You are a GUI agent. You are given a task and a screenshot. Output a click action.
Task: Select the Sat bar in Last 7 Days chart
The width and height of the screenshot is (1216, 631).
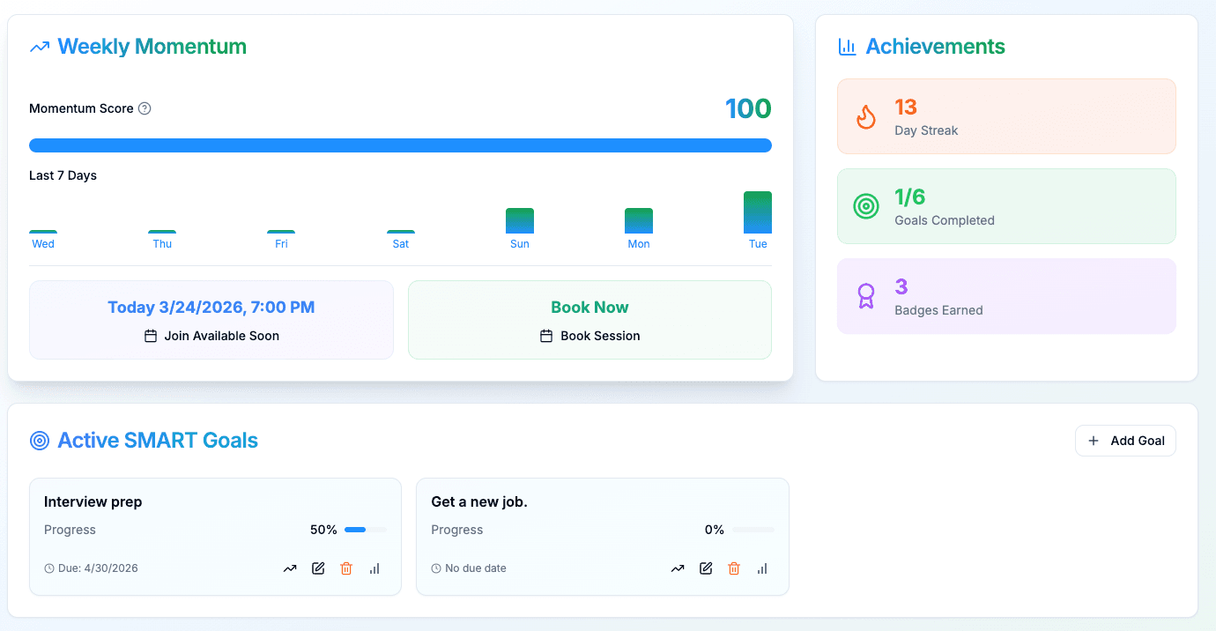(x=401, y=232)
